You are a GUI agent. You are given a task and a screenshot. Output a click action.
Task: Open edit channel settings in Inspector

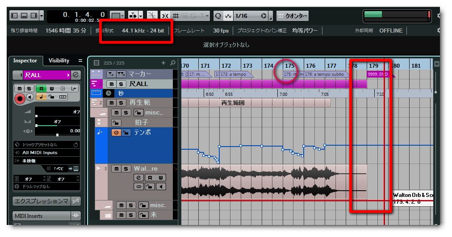[76, 75]
